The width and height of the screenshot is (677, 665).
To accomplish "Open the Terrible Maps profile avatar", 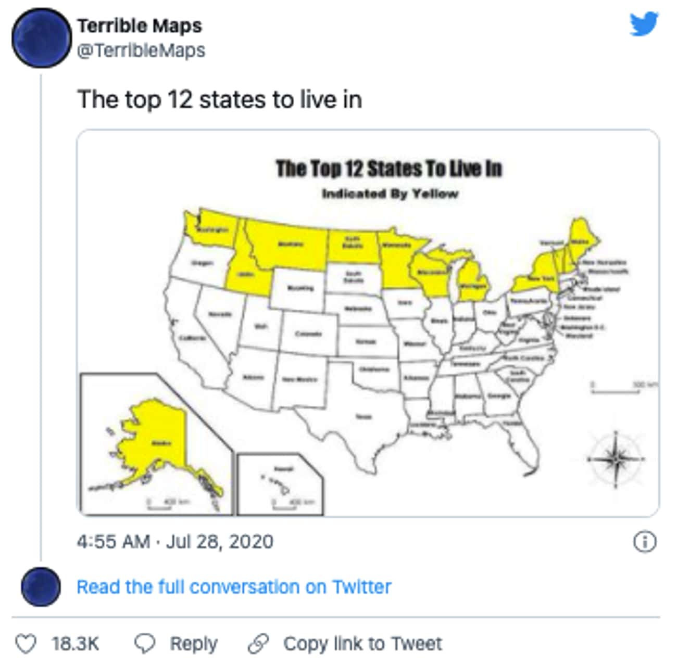I will coord(41,38).
